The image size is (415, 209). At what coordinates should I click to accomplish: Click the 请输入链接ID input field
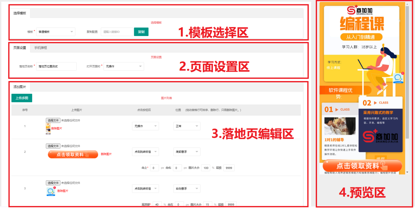pos(117,32)
